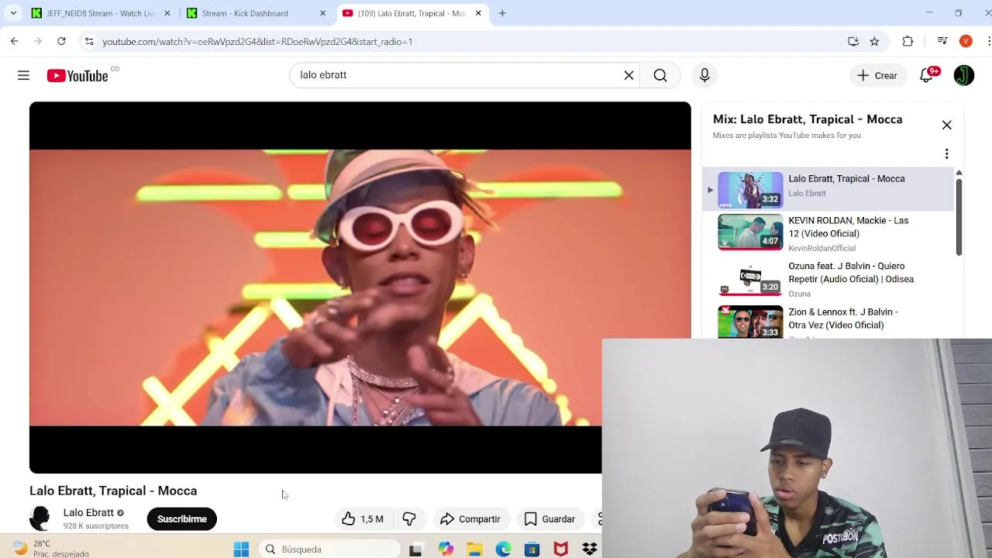Install app icon in the address bar
The image size is (992, 558).
pos(853,41)
